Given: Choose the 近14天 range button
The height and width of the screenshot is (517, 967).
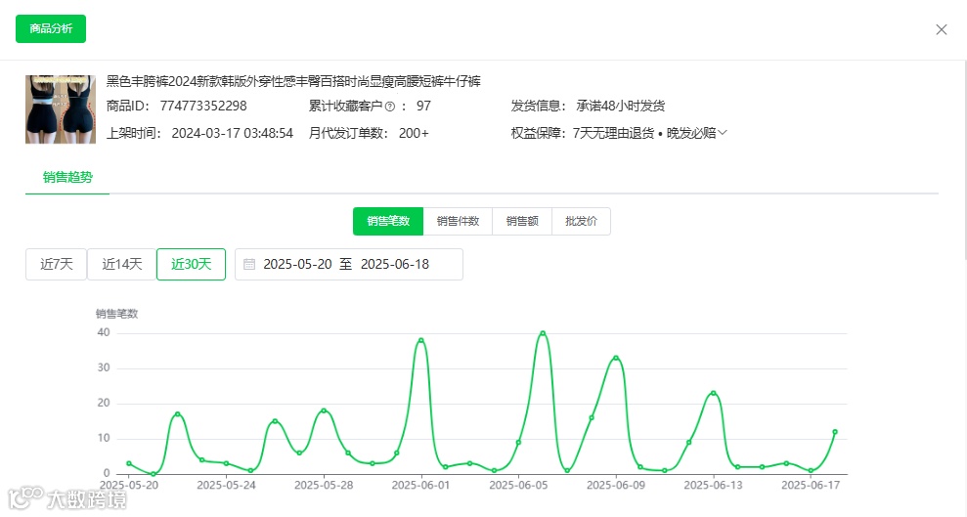Looking at the screenshot, I should 121,264.
